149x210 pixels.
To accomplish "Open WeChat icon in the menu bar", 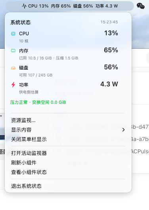I will pyautogui.click(x=141, y=6).
